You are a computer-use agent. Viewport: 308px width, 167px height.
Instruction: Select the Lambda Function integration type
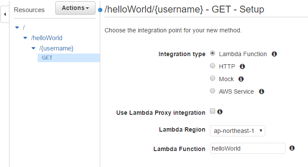(x=213, y=54)
